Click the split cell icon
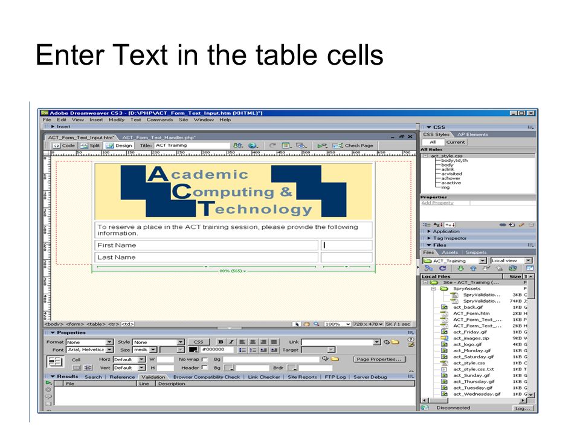580x435 pixels. pyautogui.click(x=88, y=368)
